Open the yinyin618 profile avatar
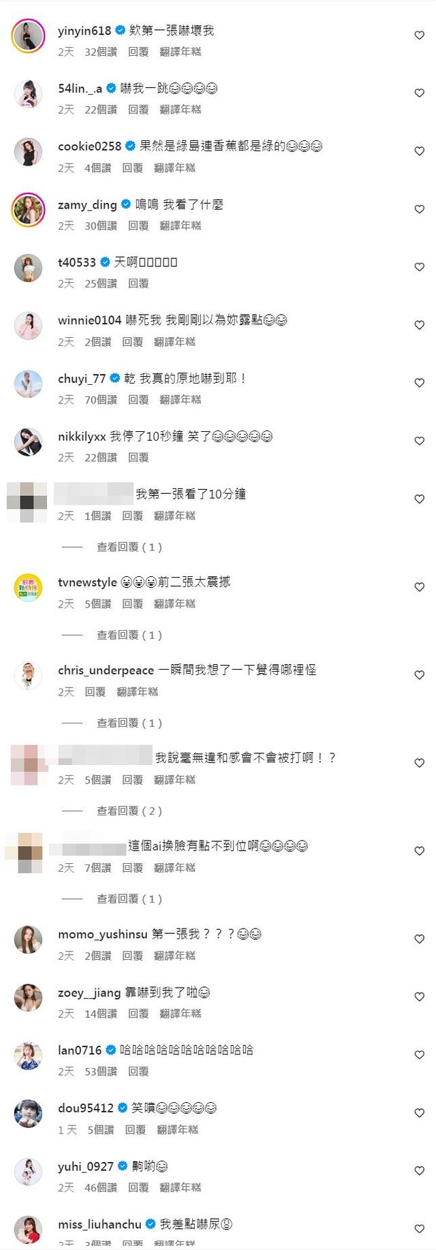Screen dimensions: 436x1250 tap(29, 35)
